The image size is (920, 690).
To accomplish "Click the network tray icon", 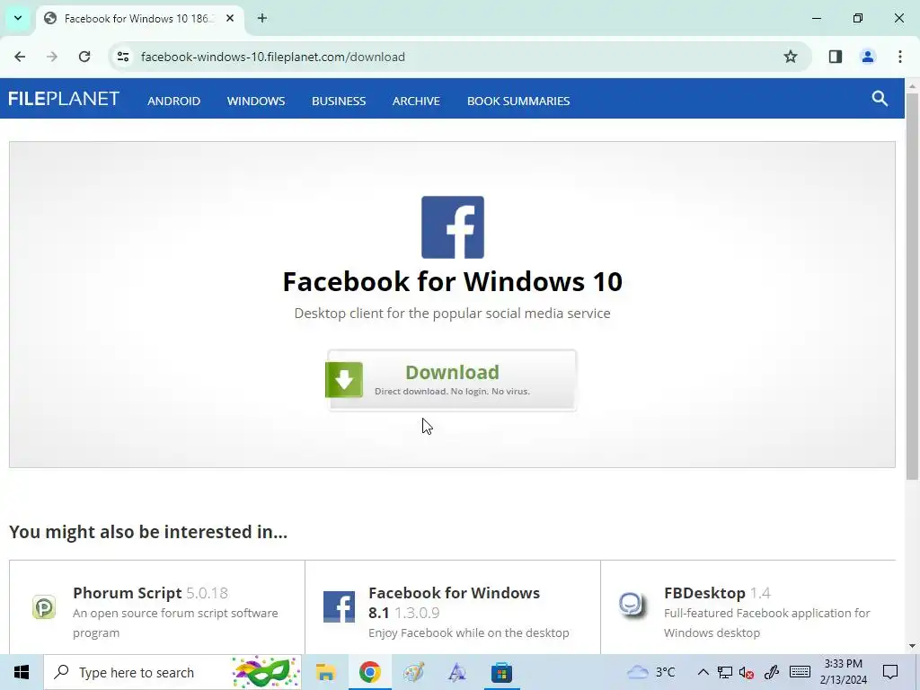I will (x=725, y=672).
